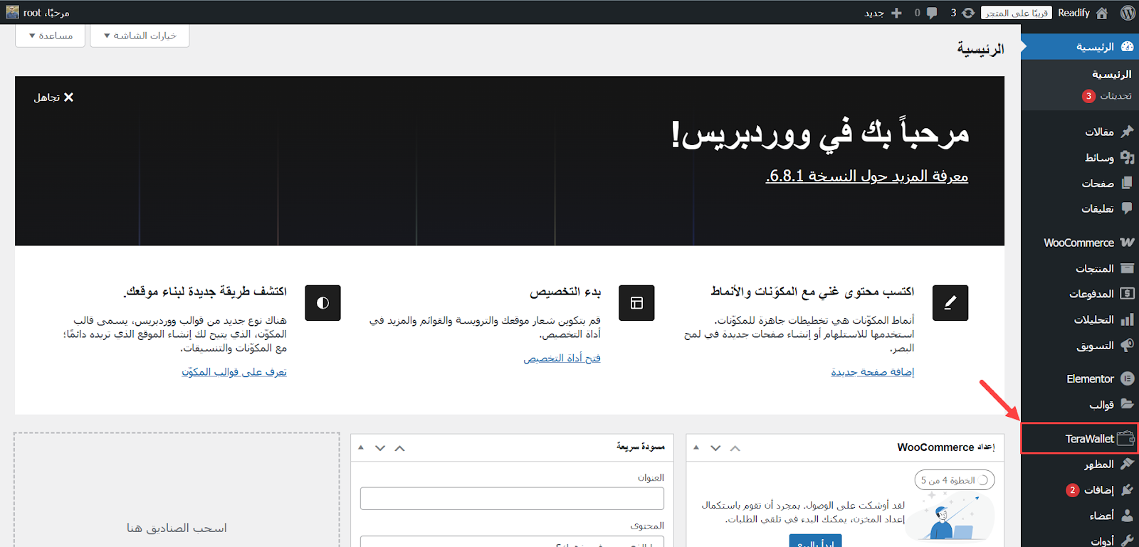Click the pencil icon in welcome panel
Viewport: 1139px width, 547px height.
tap(950, 303)
